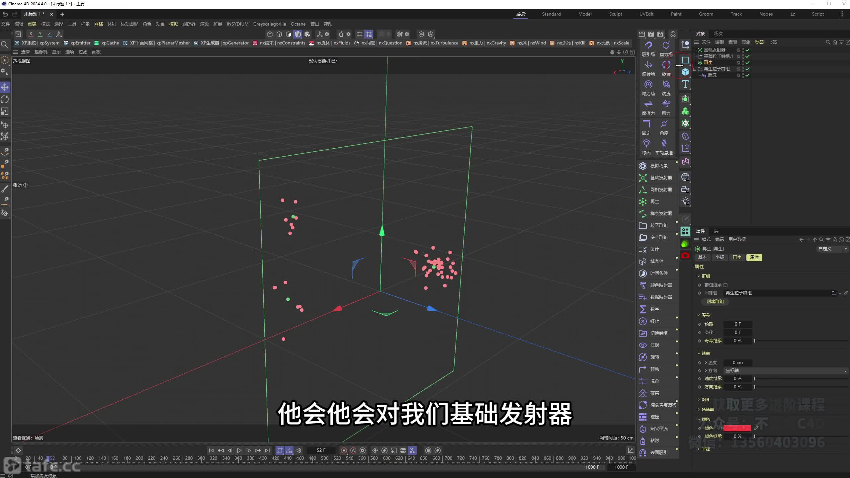
Task: Click the undo arrow icon
Action: (5, 14)
